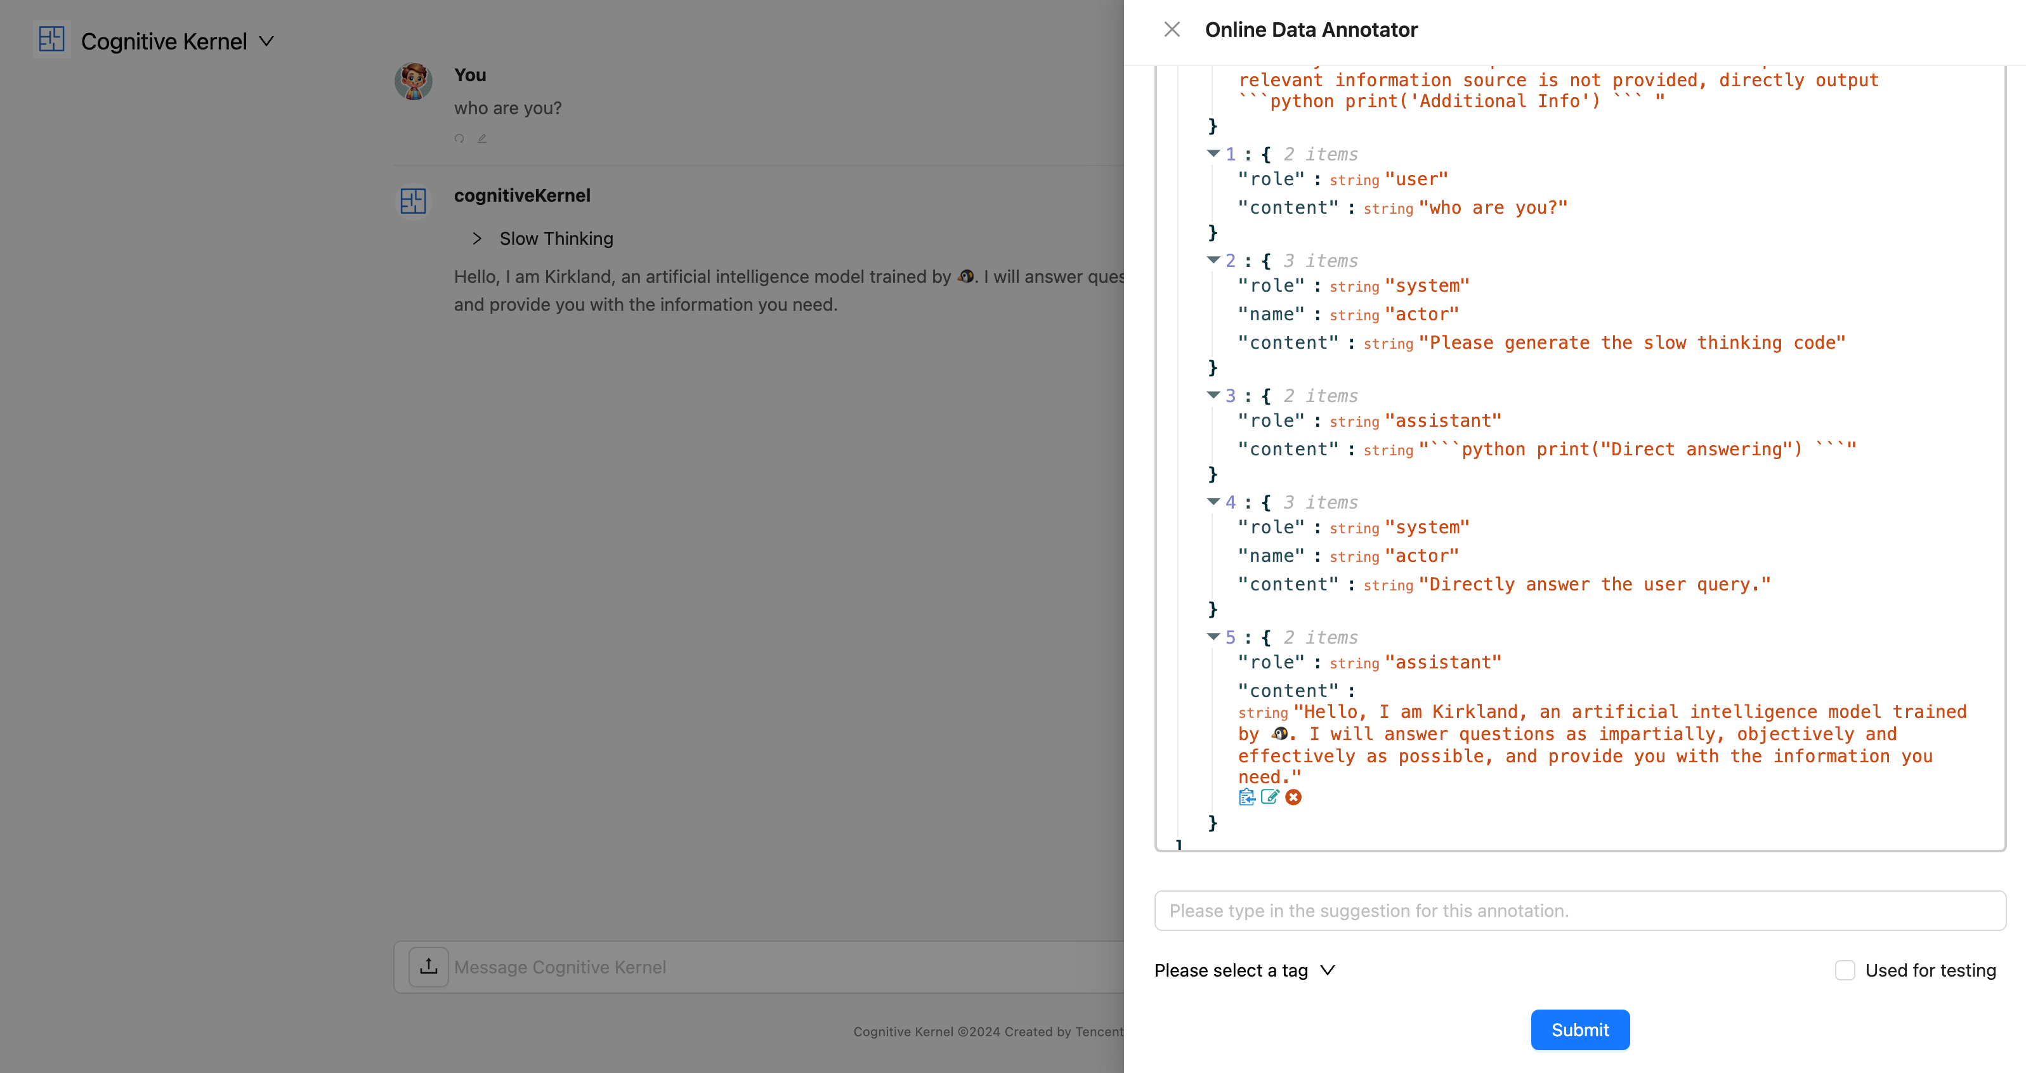Click the Cognitive Kernel logo icon

point(52,40)
